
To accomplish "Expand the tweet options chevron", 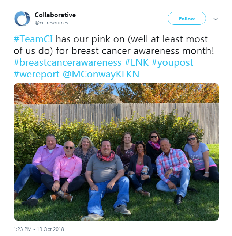I will tap(216, 19).
